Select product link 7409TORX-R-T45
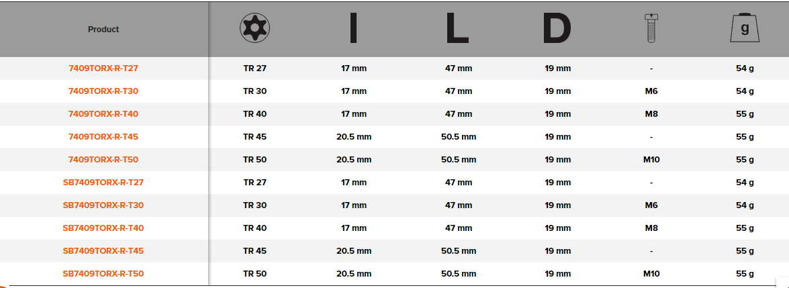The image size is (789, 288). (103, 137)
